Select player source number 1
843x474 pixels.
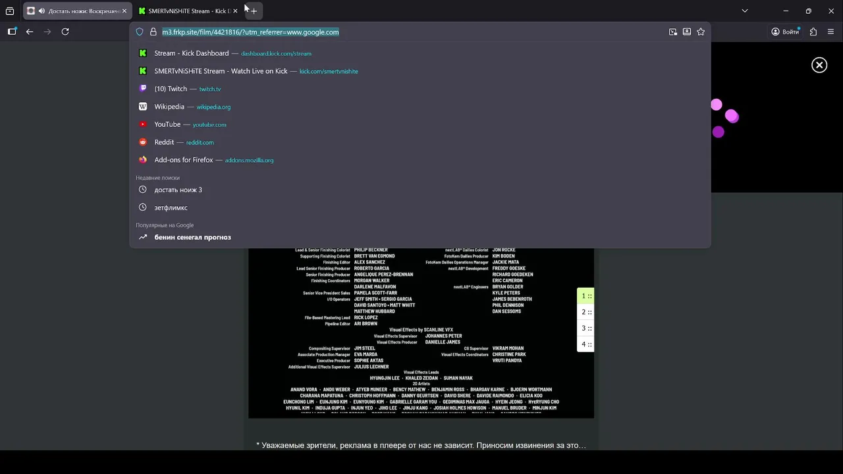pos(585,296)
